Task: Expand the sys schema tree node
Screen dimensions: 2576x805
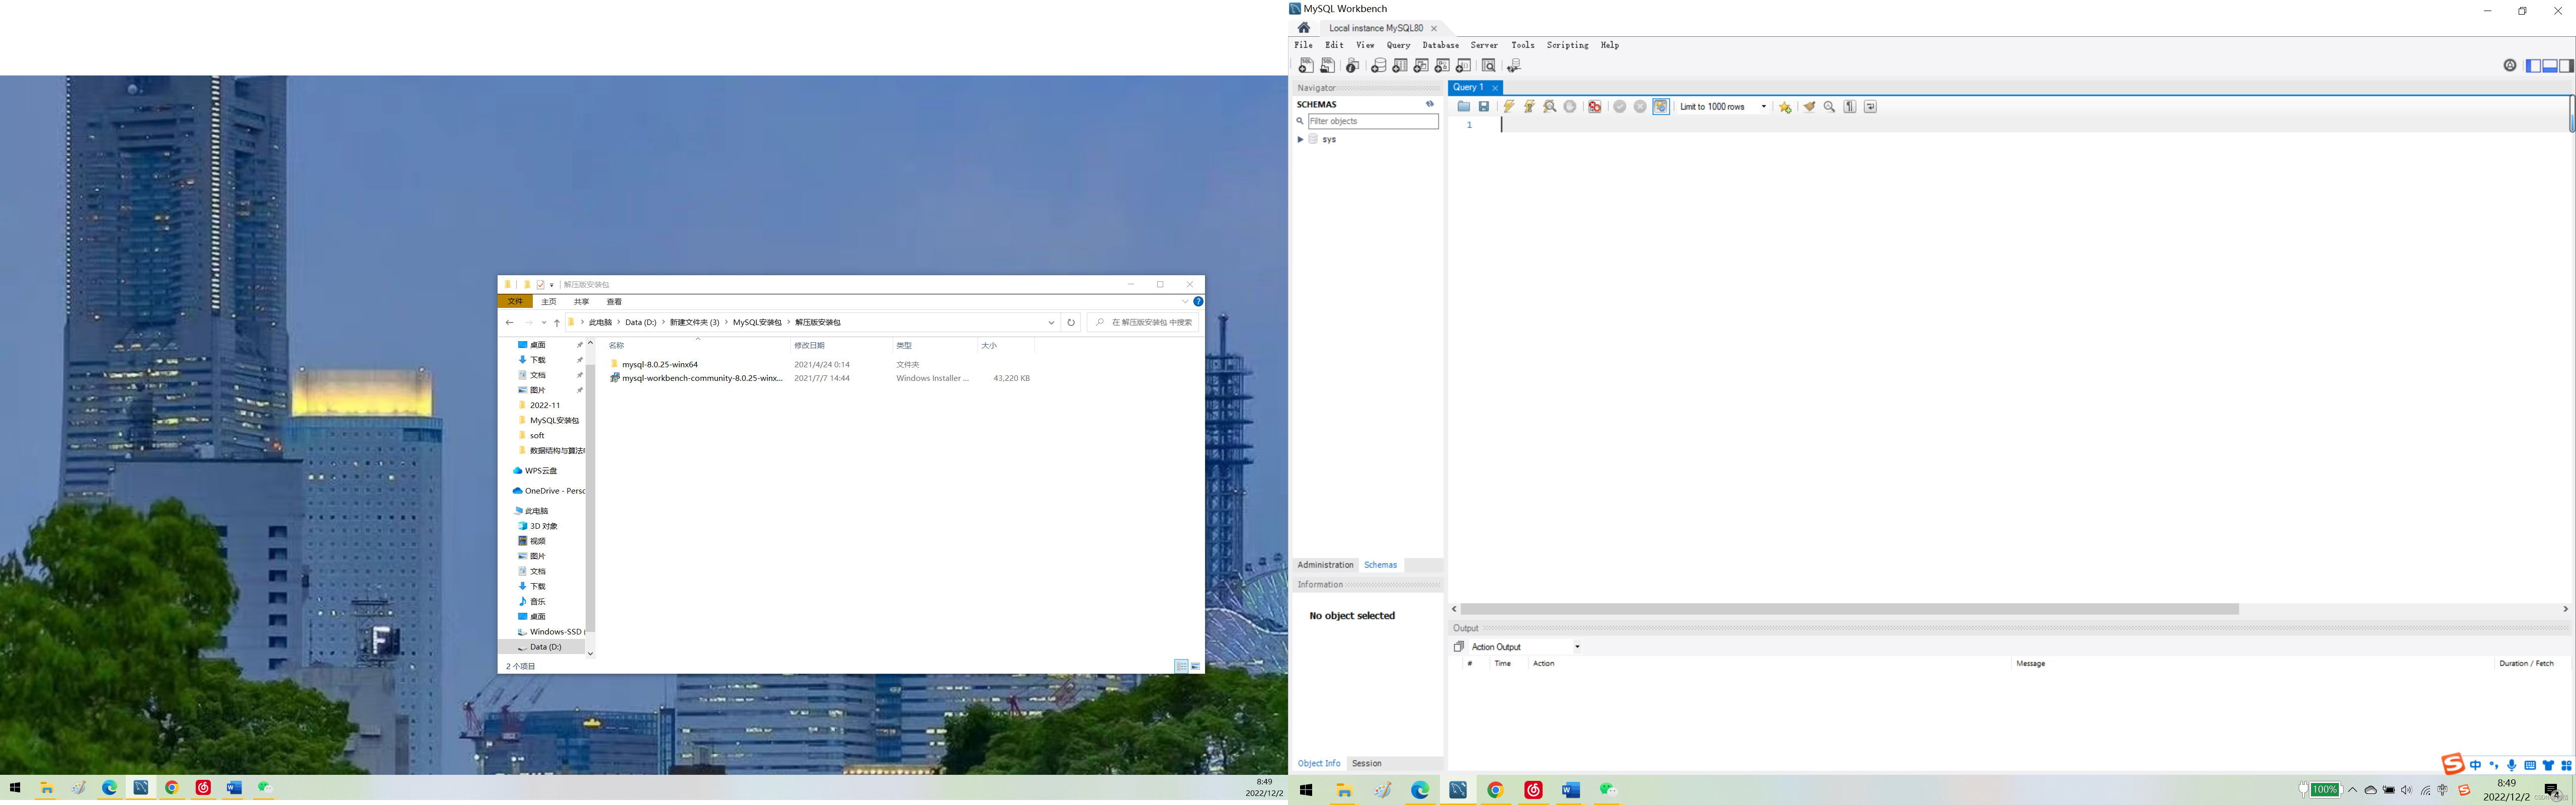Action: [1300, 140]
